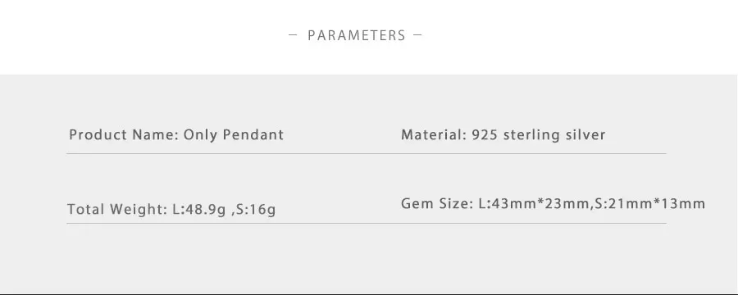Click the PARAMETERS section heading

point(357,35)
